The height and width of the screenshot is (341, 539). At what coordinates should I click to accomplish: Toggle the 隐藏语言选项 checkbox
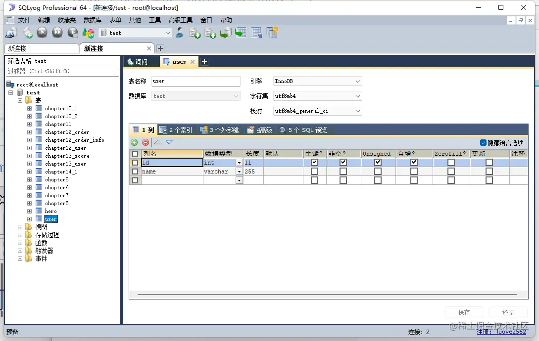(483, 142)
